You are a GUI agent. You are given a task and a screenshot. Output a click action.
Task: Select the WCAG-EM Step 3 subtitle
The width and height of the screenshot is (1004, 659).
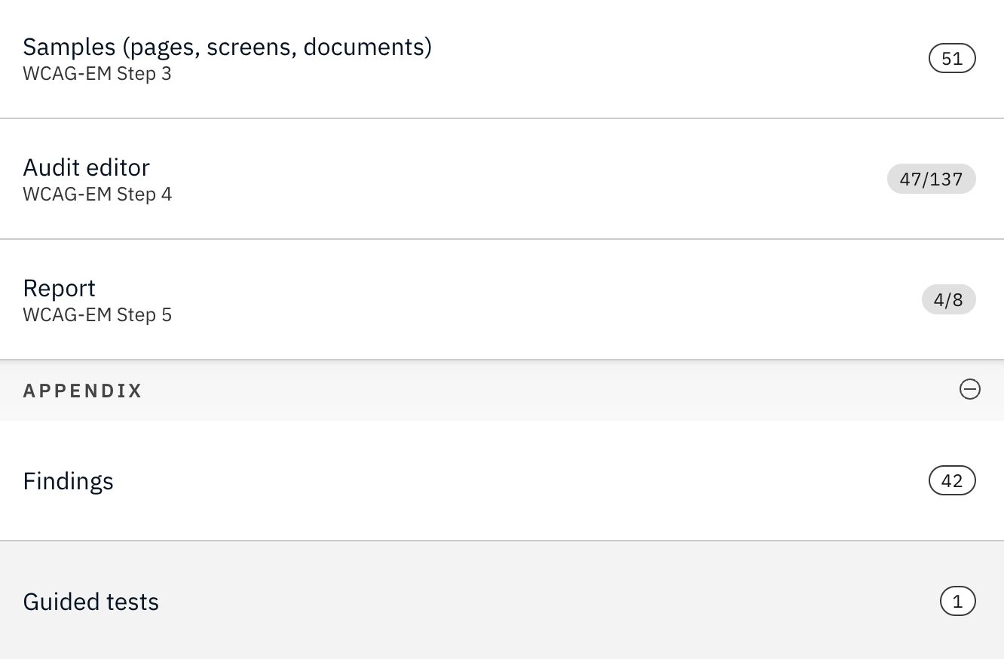[97, 74]
